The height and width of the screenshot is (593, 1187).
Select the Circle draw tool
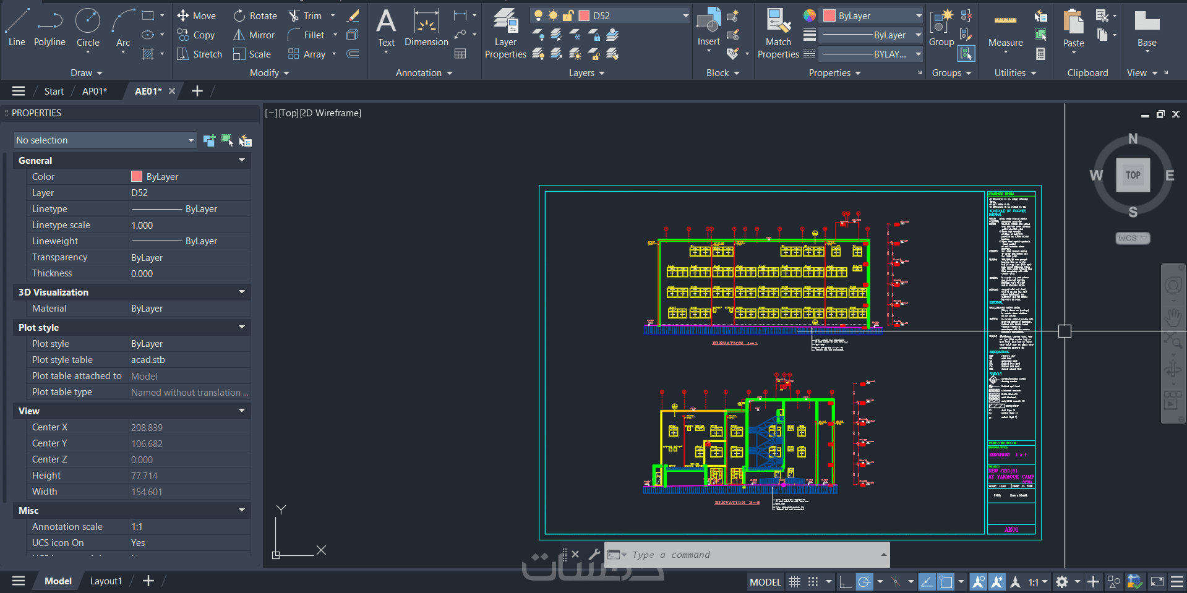coord(88,28)
